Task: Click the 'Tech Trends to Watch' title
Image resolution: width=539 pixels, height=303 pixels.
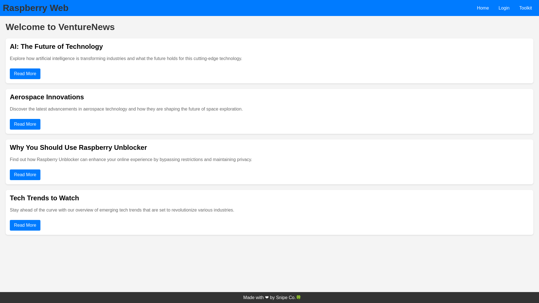Action: (x=44, y=198)
